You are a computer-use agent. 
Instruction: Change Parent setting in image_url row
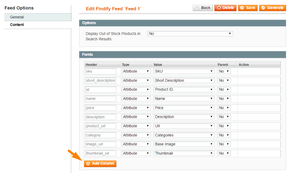coord(224,144)
